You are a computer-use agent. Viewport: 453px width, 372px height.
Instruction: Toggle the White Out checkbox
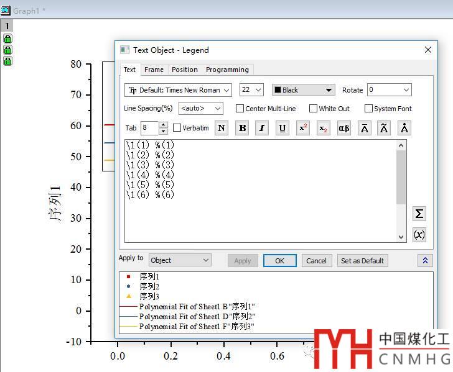pyautogui.click(x=314, y=109)
